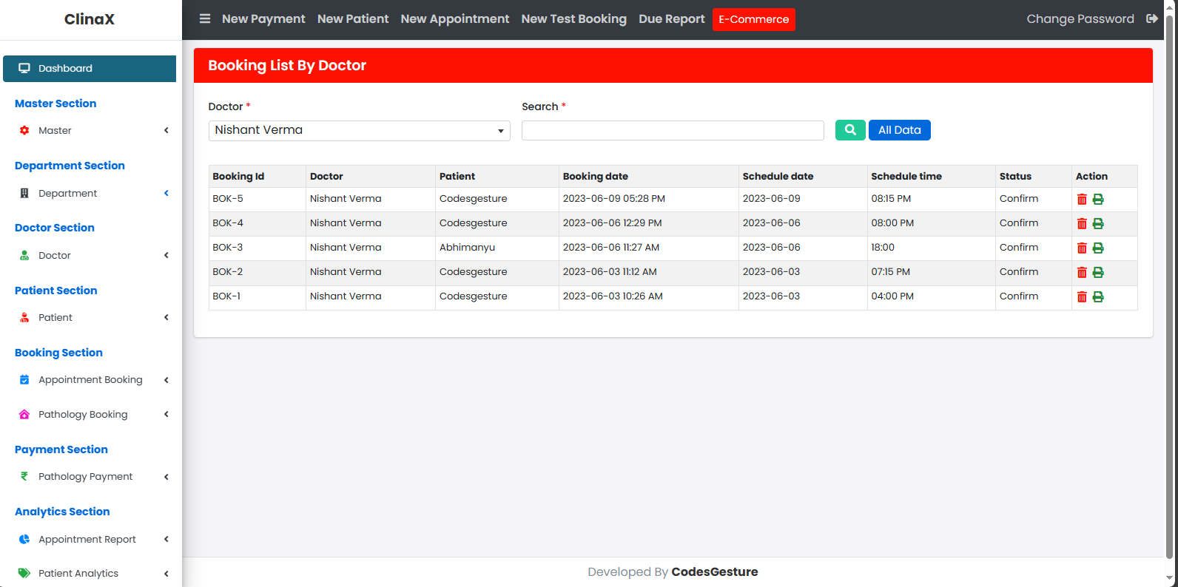Delete booking BOK-1 with trash icon

click(1082, 296)
